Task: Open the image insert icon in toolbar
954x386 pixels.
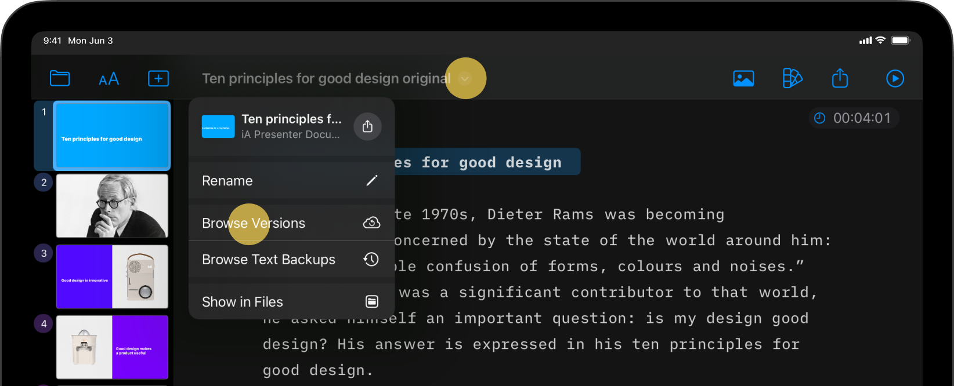Action: (x=743, y=78)
